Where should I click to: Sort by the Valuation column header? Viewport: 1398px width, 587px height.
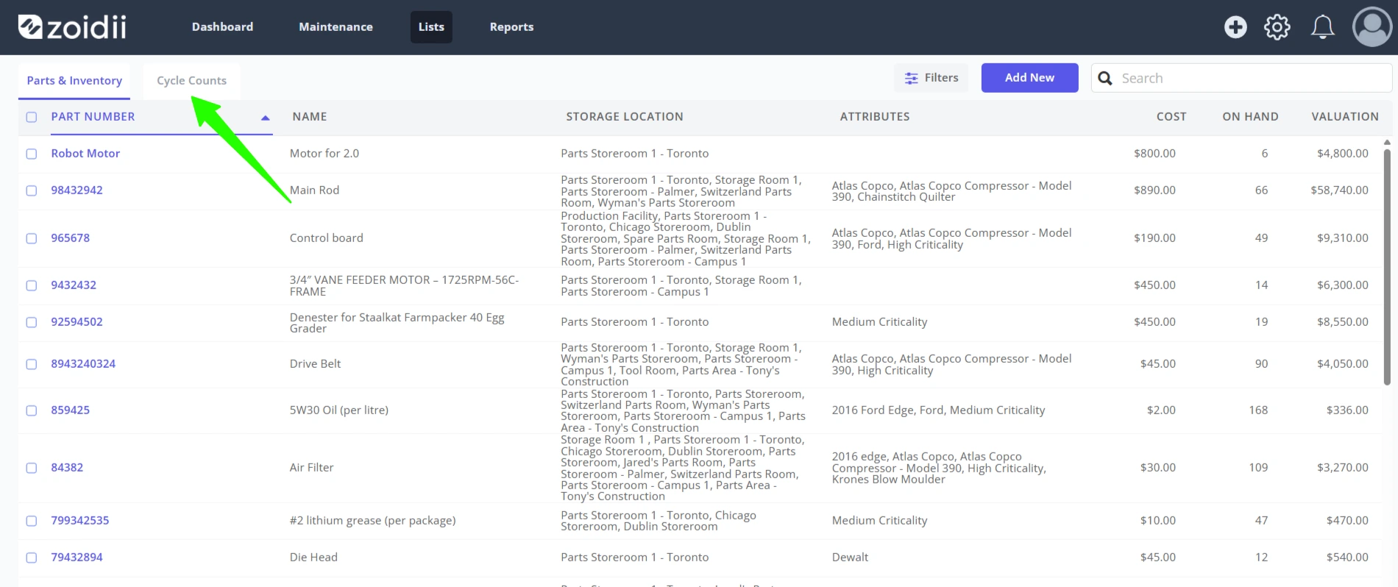coord(1345,116)
